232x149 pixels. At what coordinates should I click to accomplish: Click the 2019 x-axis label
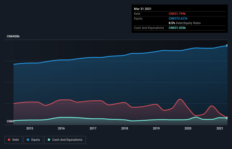156,128
